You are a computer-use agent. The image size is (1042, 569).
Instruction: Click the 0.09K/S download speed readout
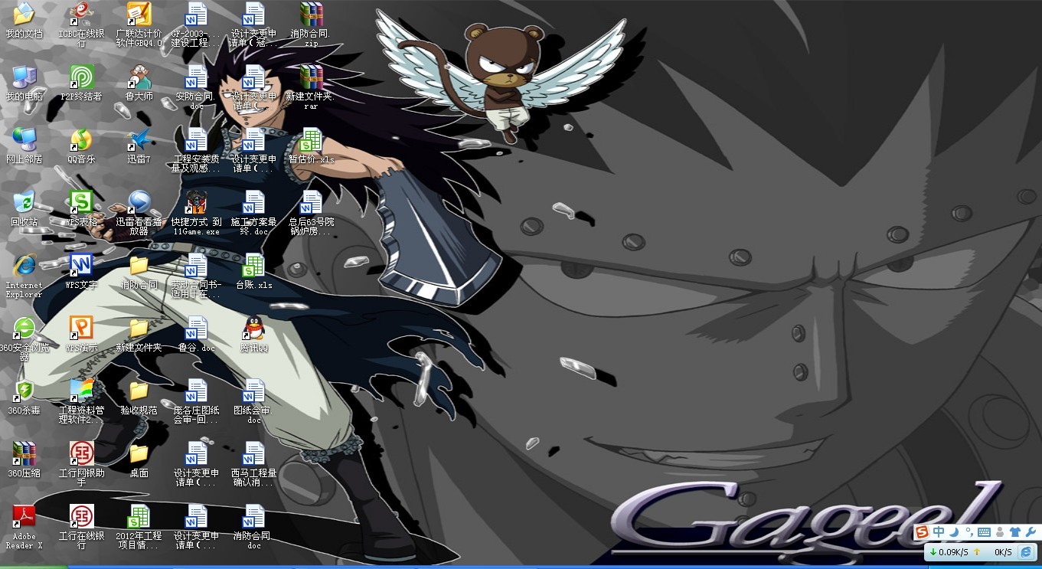(953, 552)
